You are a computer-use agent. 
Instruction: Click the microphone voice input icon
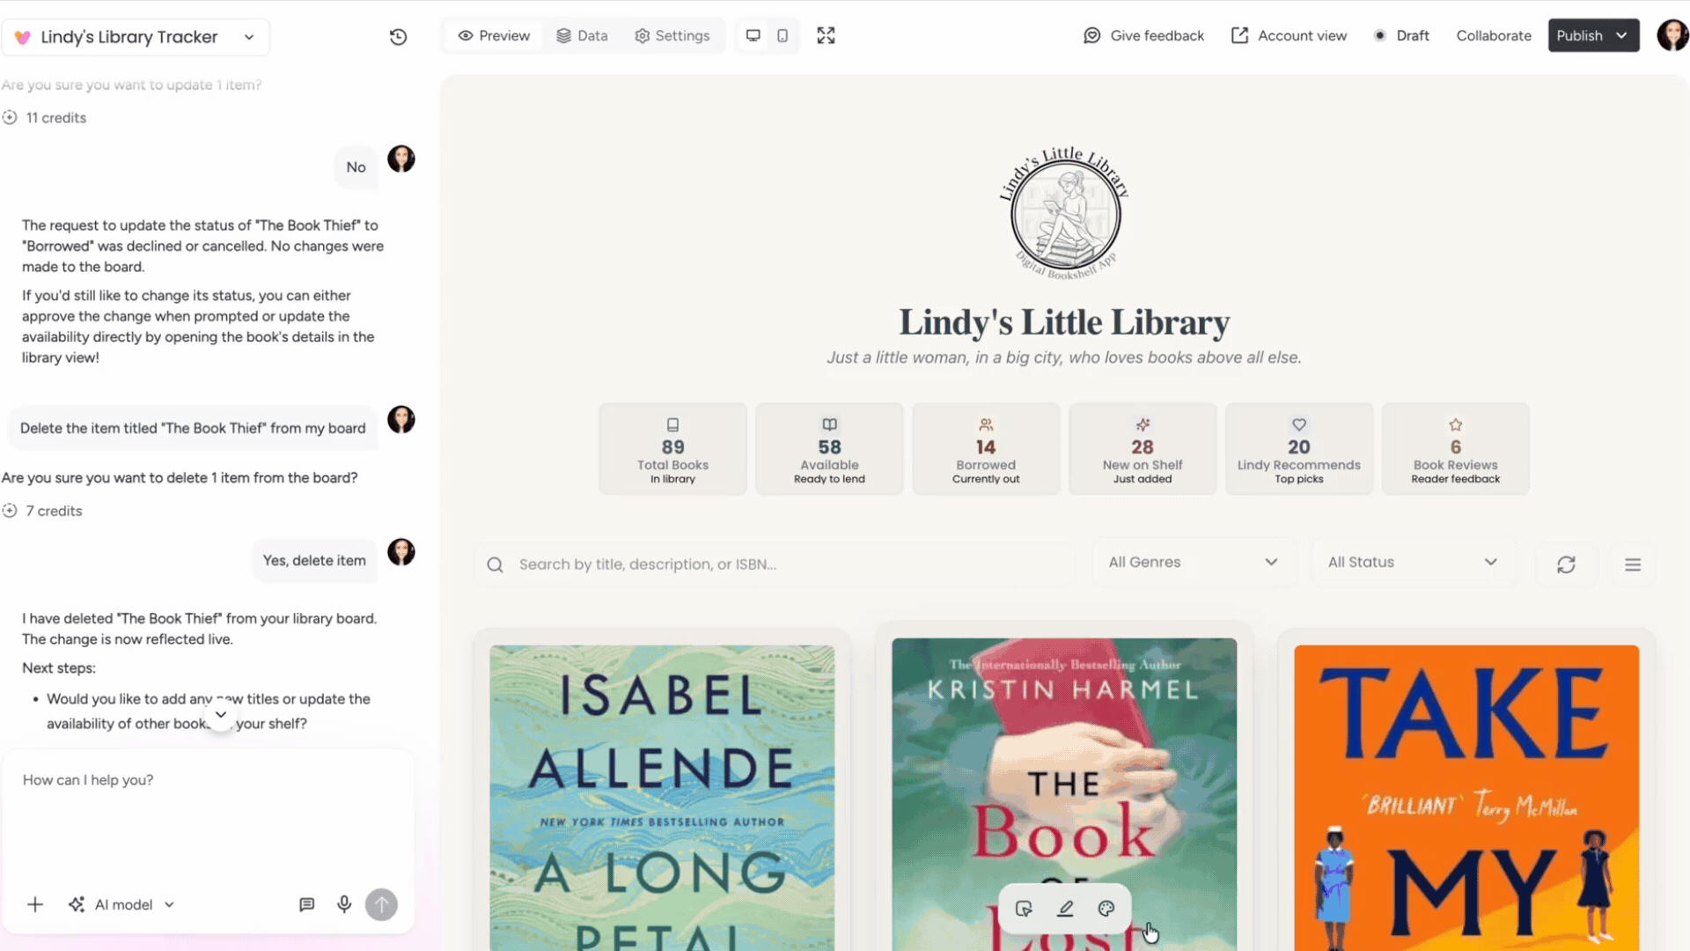point(344,904)
